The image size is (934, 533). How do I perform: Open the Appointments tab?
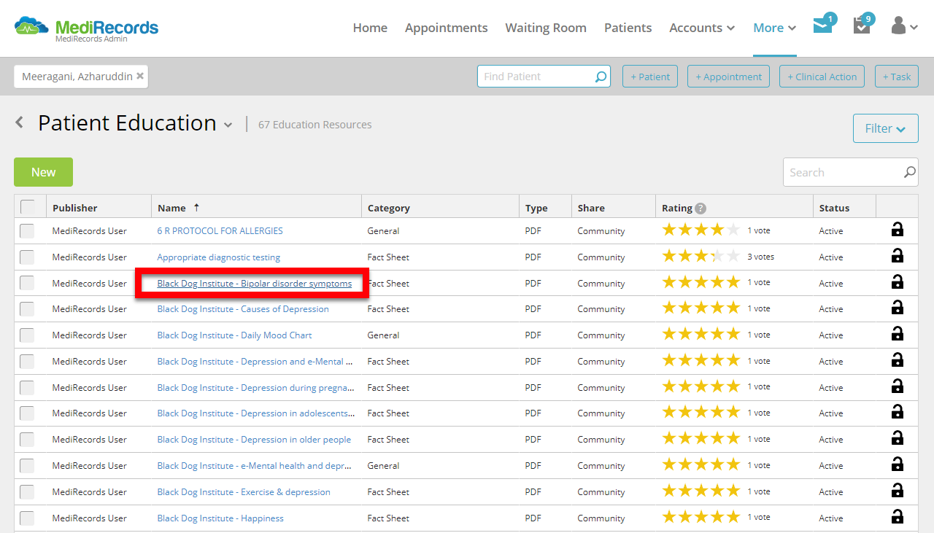point(446,28)
